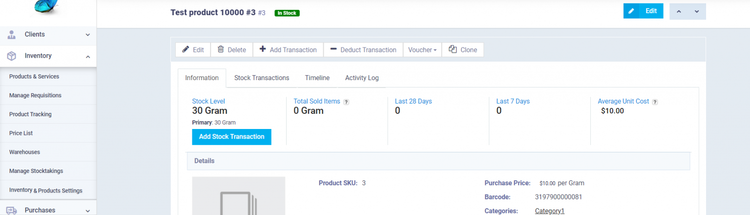Click the Inventory box icon in sidebar
This screenshot has height=215, width=750.
(x=11, y=56)
